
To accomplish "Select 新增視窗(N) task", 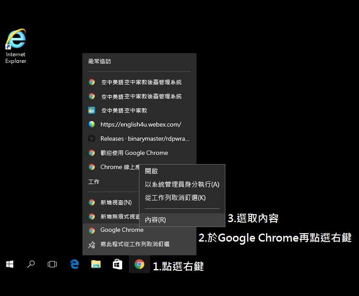I will coord(111,202).
